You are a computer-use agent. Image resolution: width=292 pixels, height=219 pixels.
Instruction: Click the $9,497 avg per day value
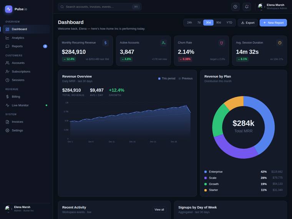click(97, 90)
